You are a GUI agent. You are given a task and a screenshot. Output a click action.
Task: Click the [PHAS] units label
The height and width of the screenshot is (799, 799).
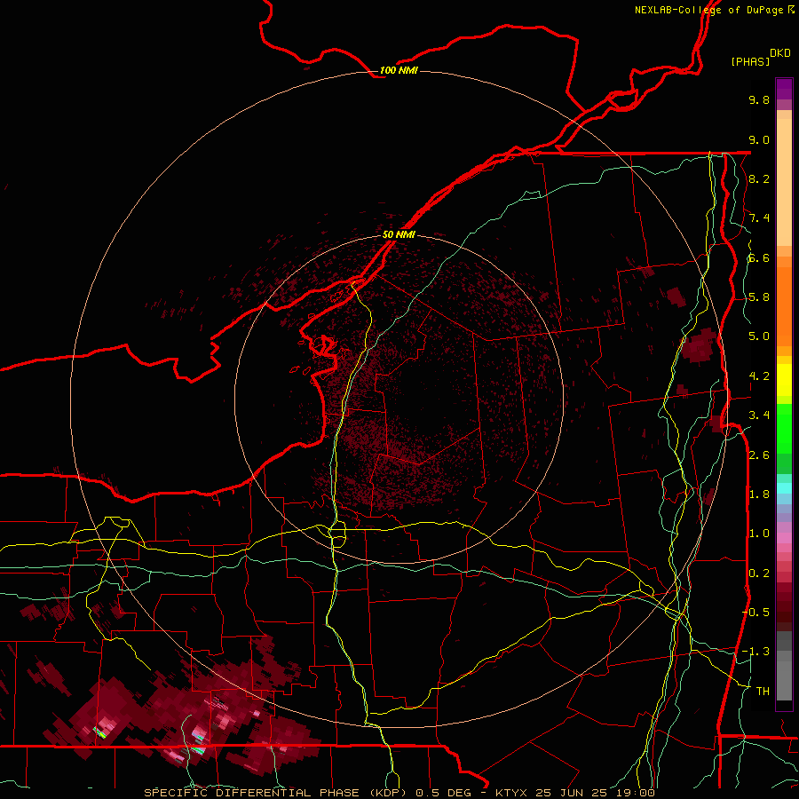pos(750,61)
